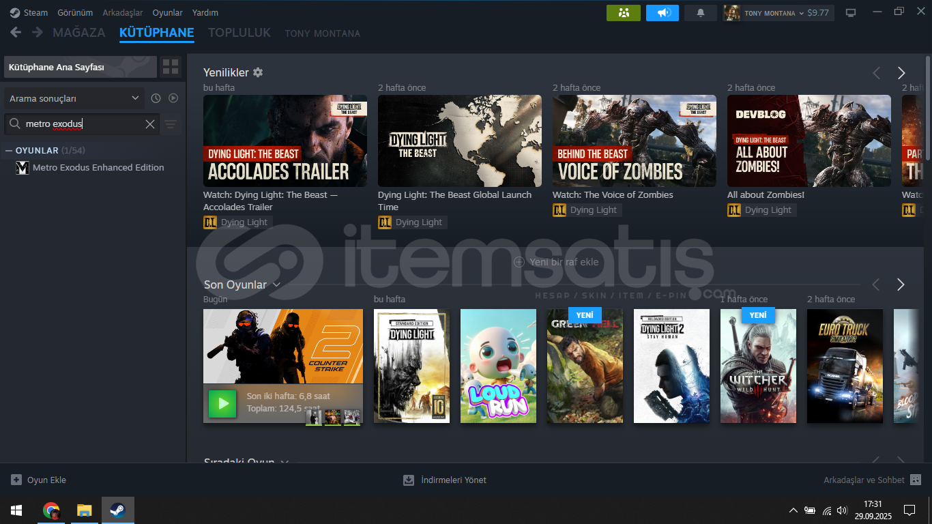Switch to Big Picture mode monitor icon

(851, 13)
